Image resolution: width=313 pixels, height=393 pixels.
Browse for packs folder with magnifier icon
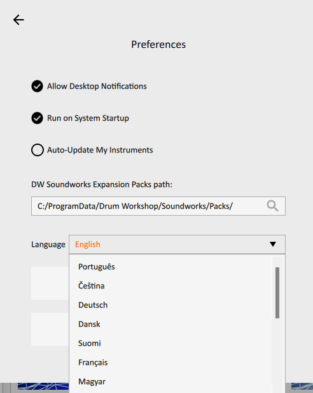(x=272, y=206)
